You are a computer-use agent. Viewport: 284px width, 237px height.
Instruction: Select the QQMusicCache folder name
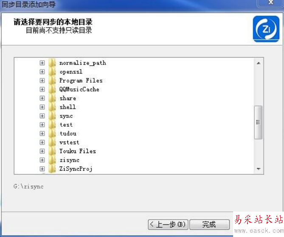coord(79,89)
